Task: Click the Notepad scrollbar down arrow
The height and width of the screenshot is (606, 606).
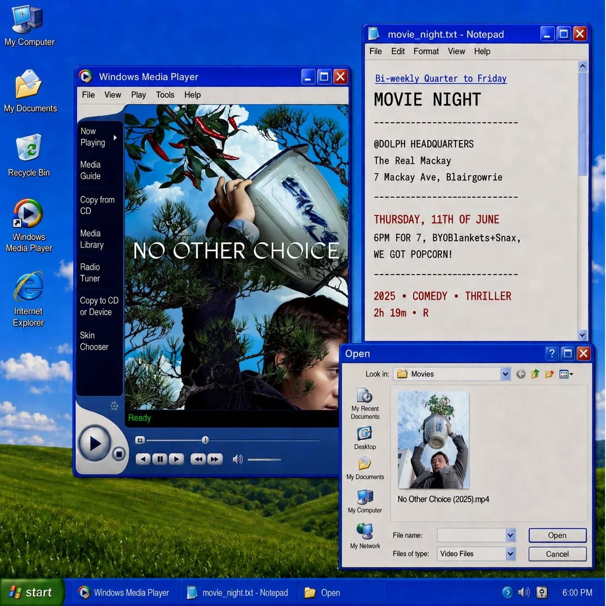Action: pos(582,335)
